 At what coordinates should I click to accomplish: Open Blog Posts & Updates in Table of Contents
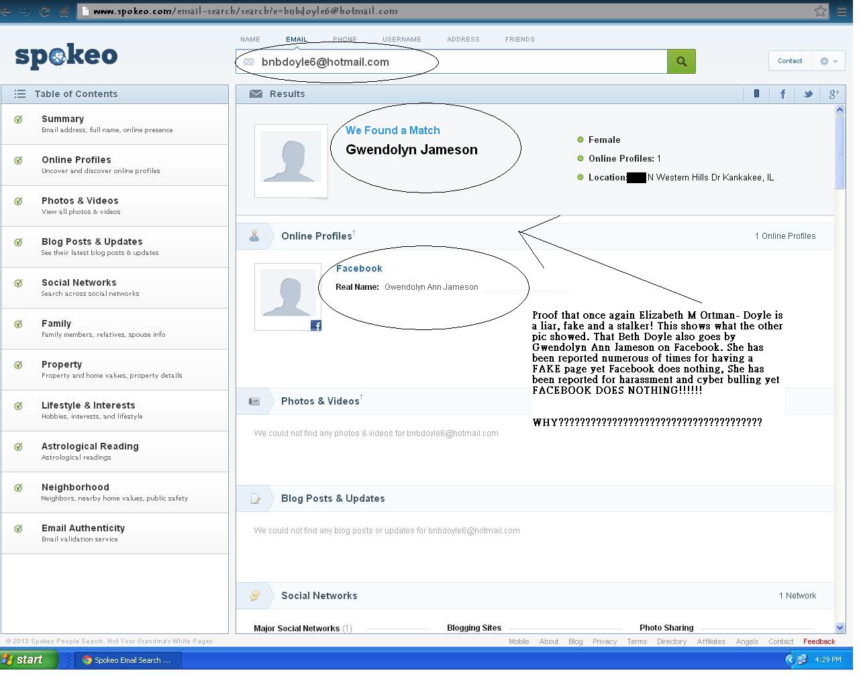click(x=115, y=247)
